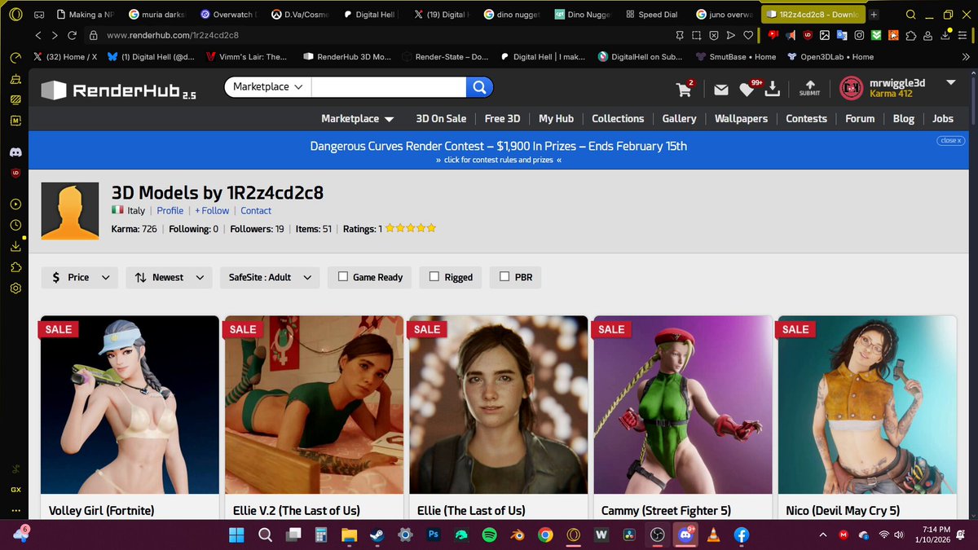The image size is (978, 550).
Task: Open the sidebar three-dots more menu
Action: [15, 511]
